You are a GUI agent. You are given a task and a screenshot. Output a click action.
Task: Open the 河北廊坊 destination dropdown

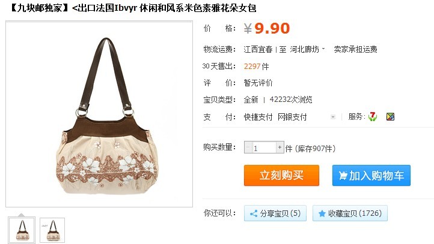point(307,49)
